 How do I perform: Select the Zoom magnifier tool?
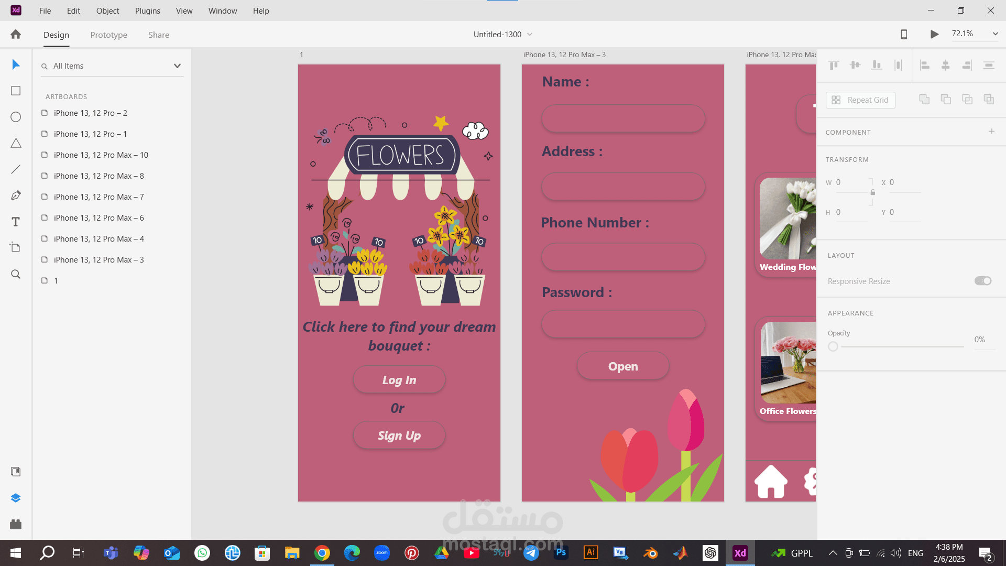pos(16,274)
